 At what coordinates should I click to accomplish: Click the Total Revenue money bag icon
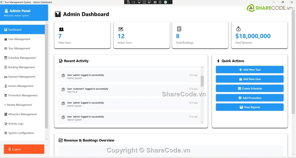coord(238,29)
